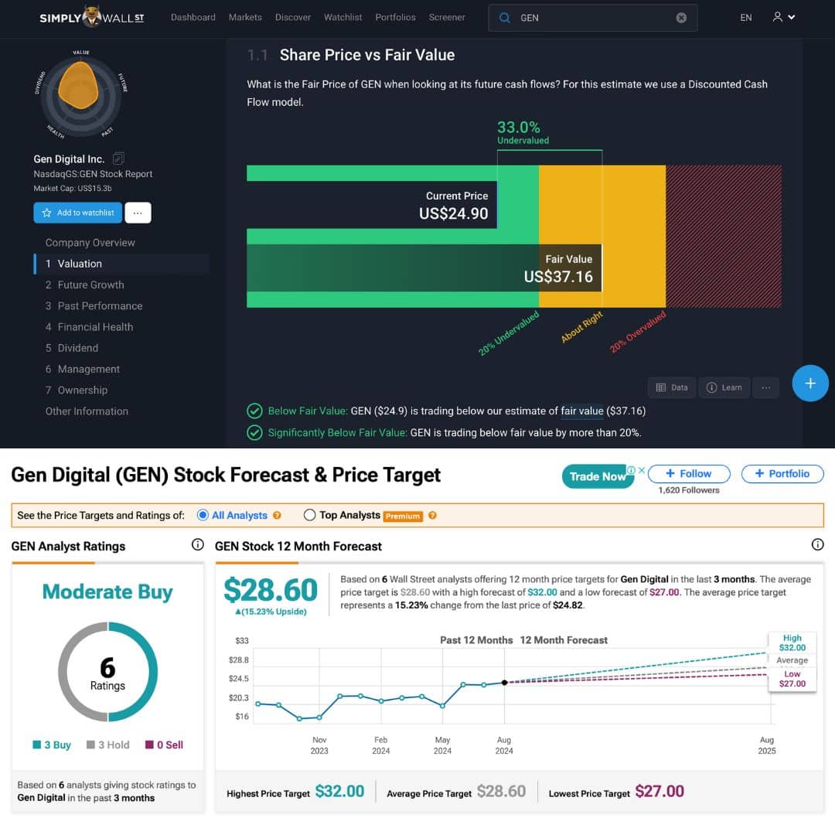Viewport: 835px width, 835px height.
Task: Select the Valuation section in the sidebar
Action: tap(121, 264)
